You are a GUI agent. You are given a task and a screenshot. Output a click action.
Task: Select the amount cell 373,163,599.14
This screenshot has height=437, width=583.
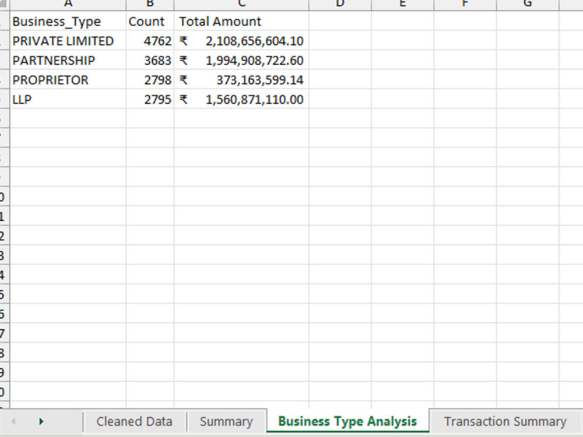[241, 80]
